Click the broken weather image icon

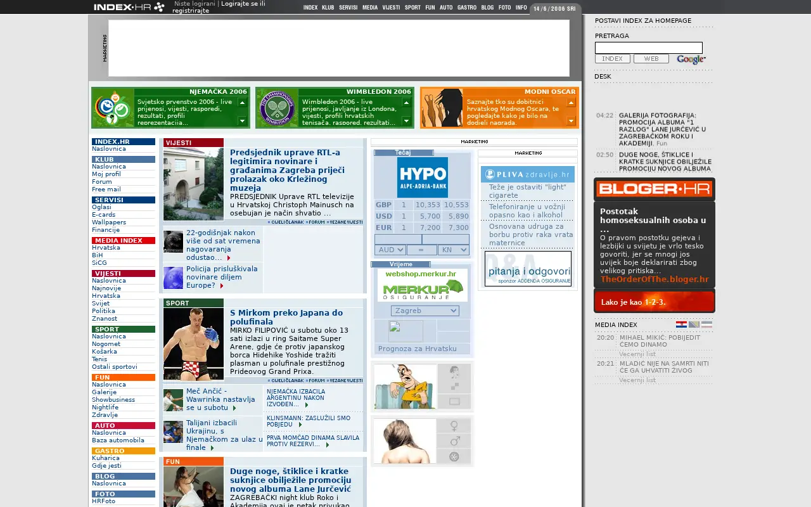click(x=405, y=331)
